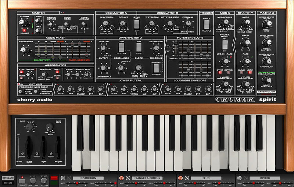Image resolution: width=294 pixels, height=187 pixels.
Task: Click the Distortion Mix dry/wet slider
Action: coord(105,183)
